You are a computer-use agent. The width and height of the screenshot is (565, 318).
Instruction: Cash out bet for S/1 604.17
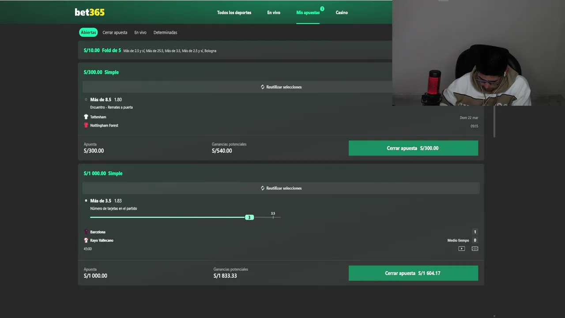[x=413, y=273]
